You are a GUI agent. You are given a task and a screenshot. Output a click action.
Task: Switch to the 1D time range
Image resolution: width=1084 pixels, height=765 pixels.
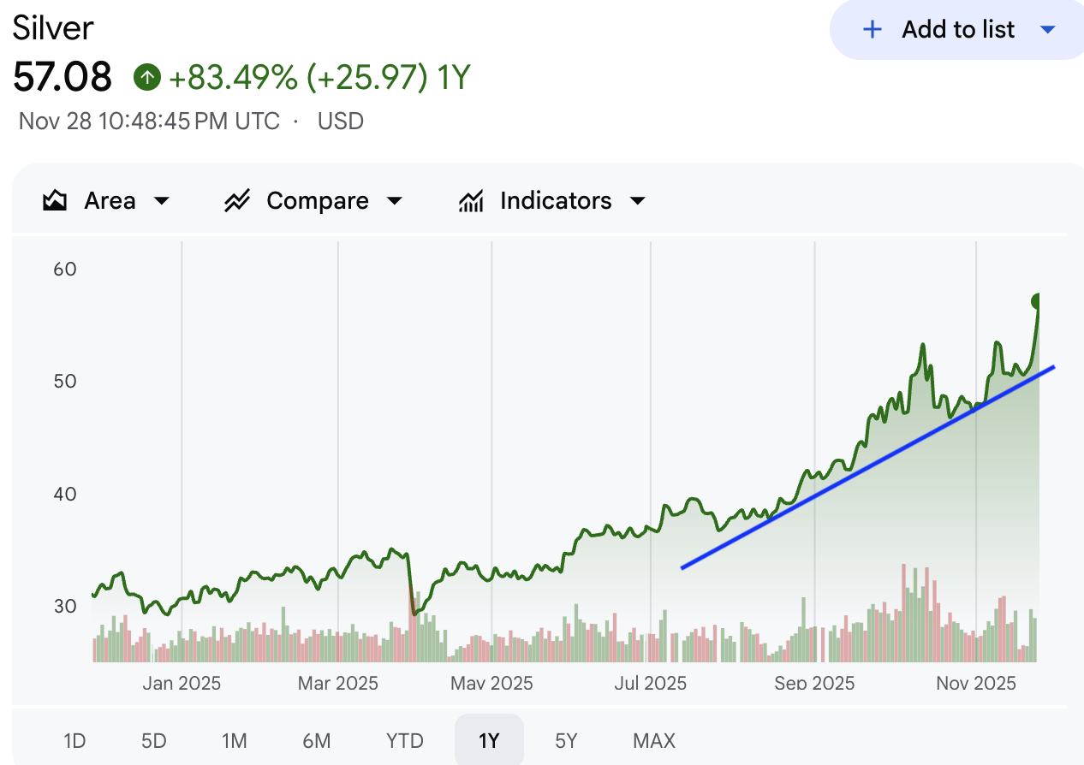[x=74, y=740]
